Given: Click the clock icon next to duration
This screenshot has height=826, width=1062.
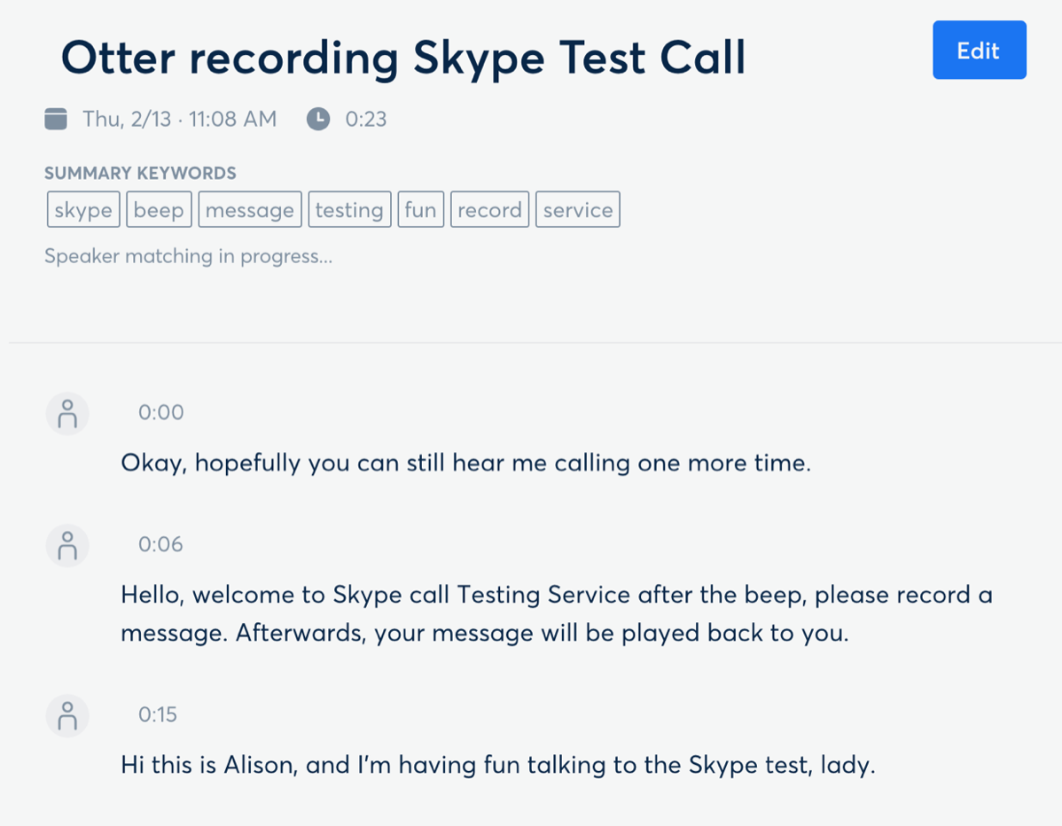Looking at the screenshot, I should (318, 119).
